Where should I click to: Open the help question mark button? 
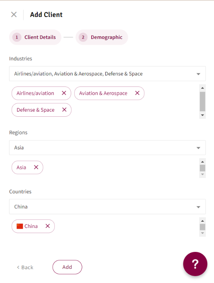pyautogui.click(x=195, y=264)
